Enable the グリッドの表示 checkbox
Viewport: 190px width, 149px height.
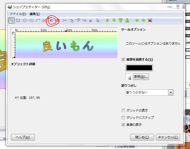123,110
